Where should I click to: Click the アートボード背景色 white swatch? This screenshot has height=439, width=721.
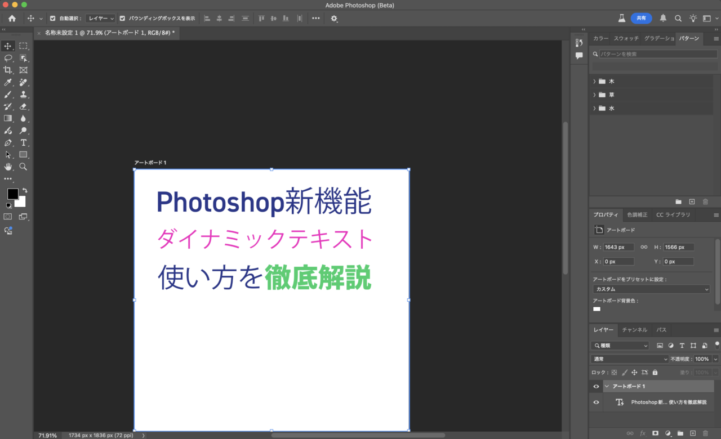[x=597, y=309]
